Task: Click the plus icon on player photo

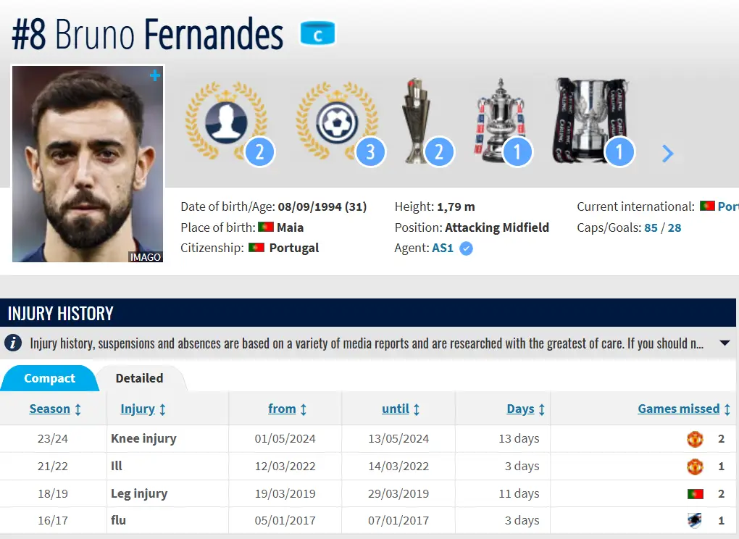Action: (x=154, y=75)
